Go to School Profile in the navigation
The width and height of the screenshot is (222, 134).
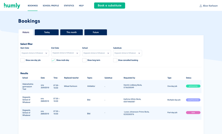tap(51, 6)
